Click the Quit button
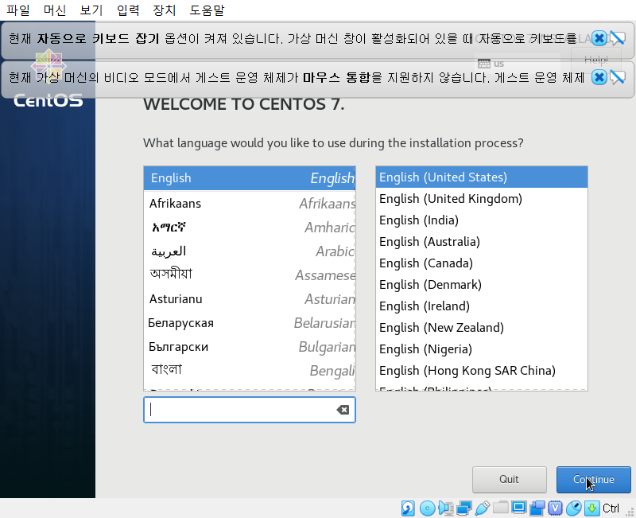Screen dimensions: 636x518 [509, 480]
